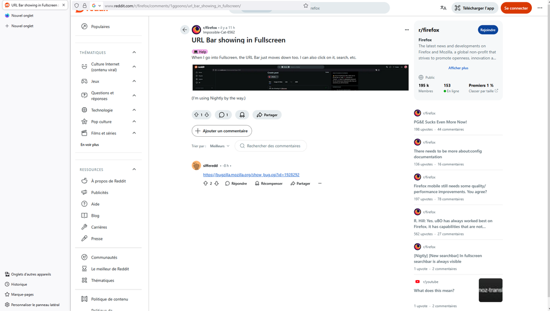Image resolution: width=550 pixels, height=311 pixels.
Task: Collapse the Ressources section
Action: click(x=134, y=169)
